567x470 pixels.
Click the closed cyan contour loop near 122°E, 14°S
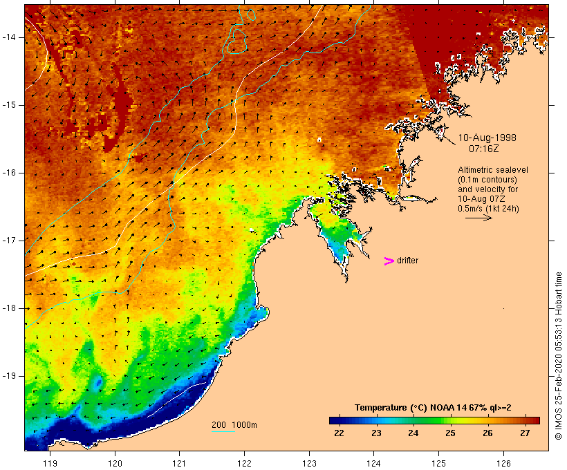[236, 41]
